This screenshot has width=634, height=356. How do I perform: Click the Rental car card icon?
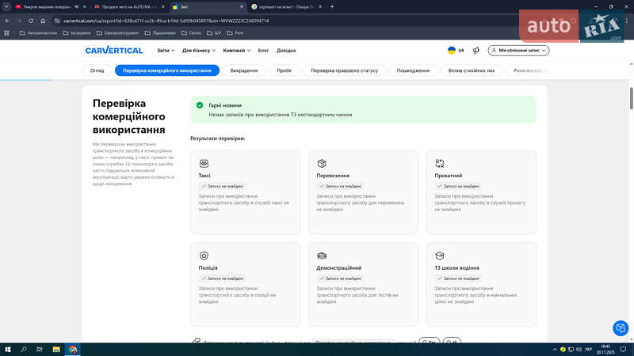point(440,163)
